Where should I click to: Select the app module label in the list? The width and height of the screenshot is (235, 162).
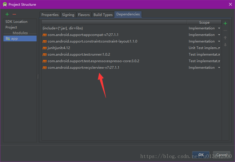[14, 39]
